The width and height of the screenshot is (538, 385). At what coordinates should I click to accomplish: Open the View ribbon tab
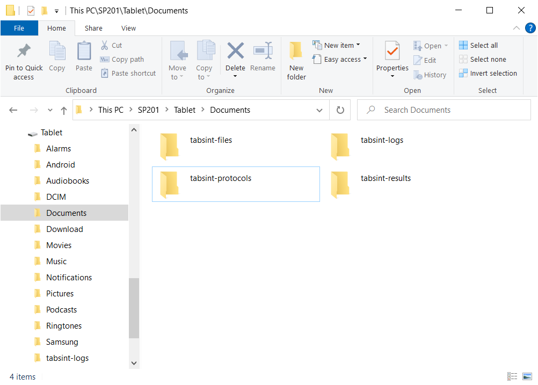[128, 28]
